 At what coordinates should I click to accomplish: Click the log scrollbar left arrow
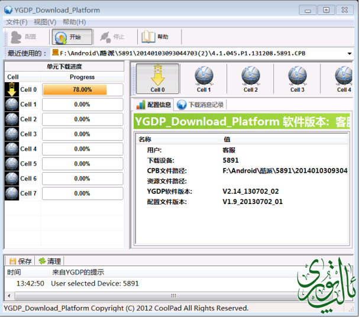(x=9, y=296)
